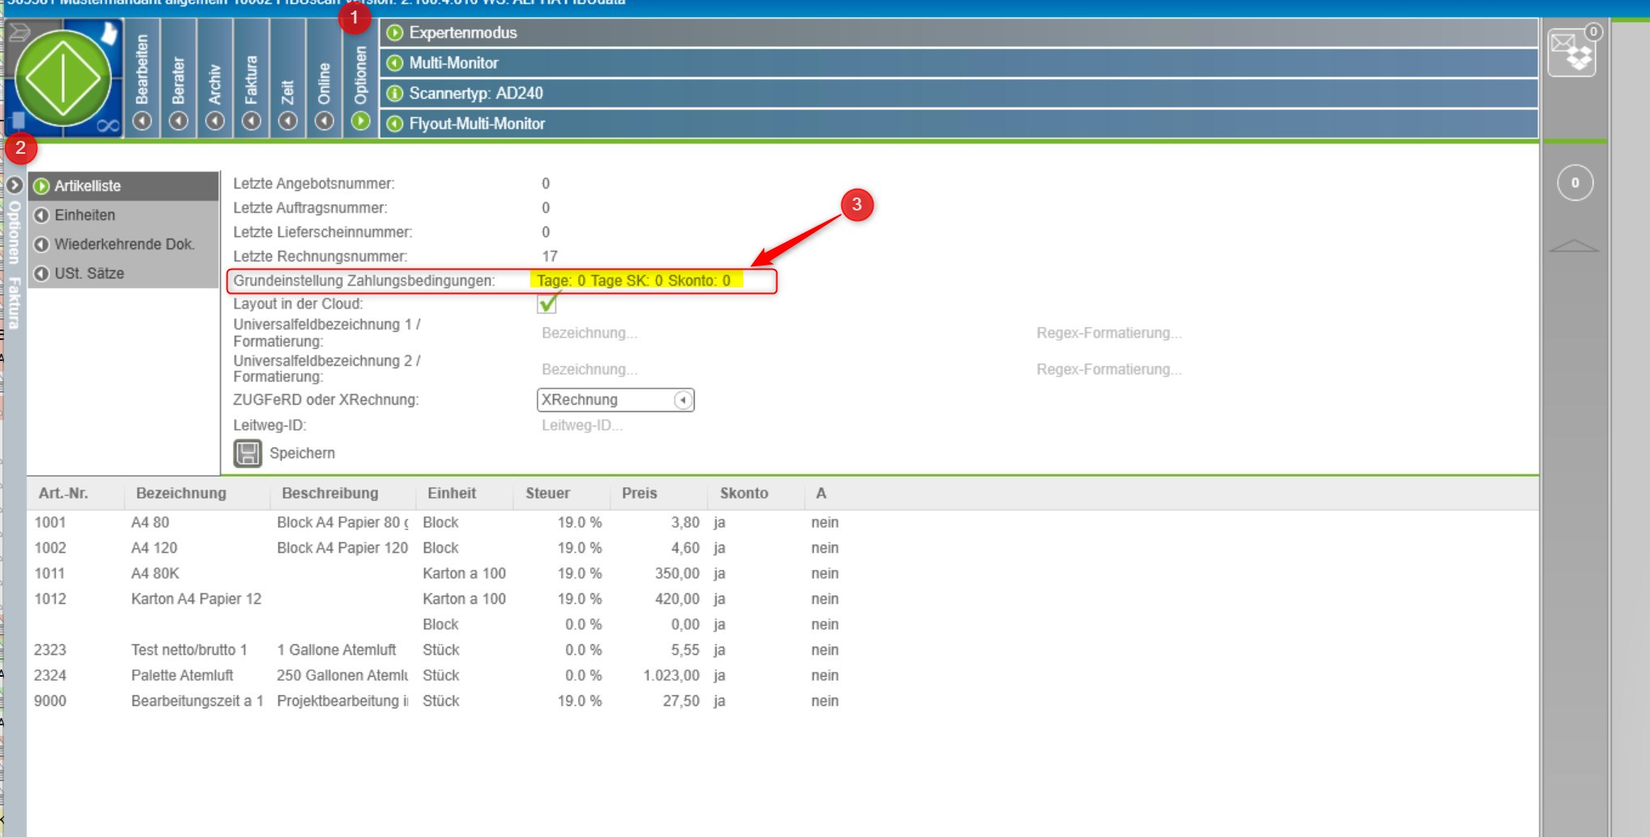Open Wiederkehrende Dok. menu entry

(124, 244)
